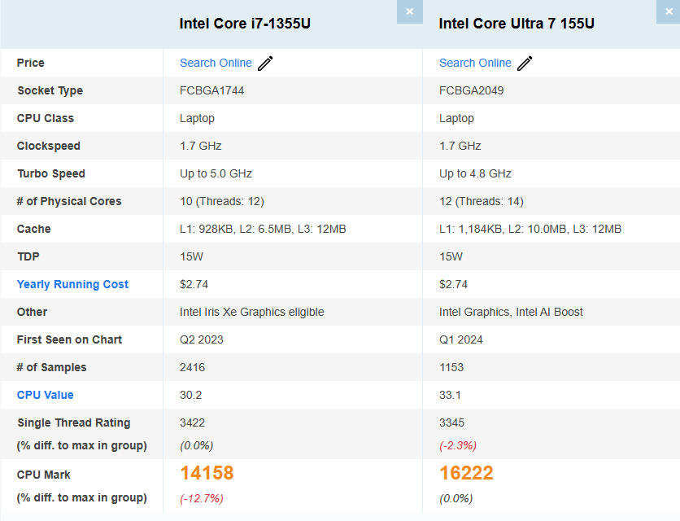680x521 pixels.
Task: Click the TDP row label
Action: point(28,256)
